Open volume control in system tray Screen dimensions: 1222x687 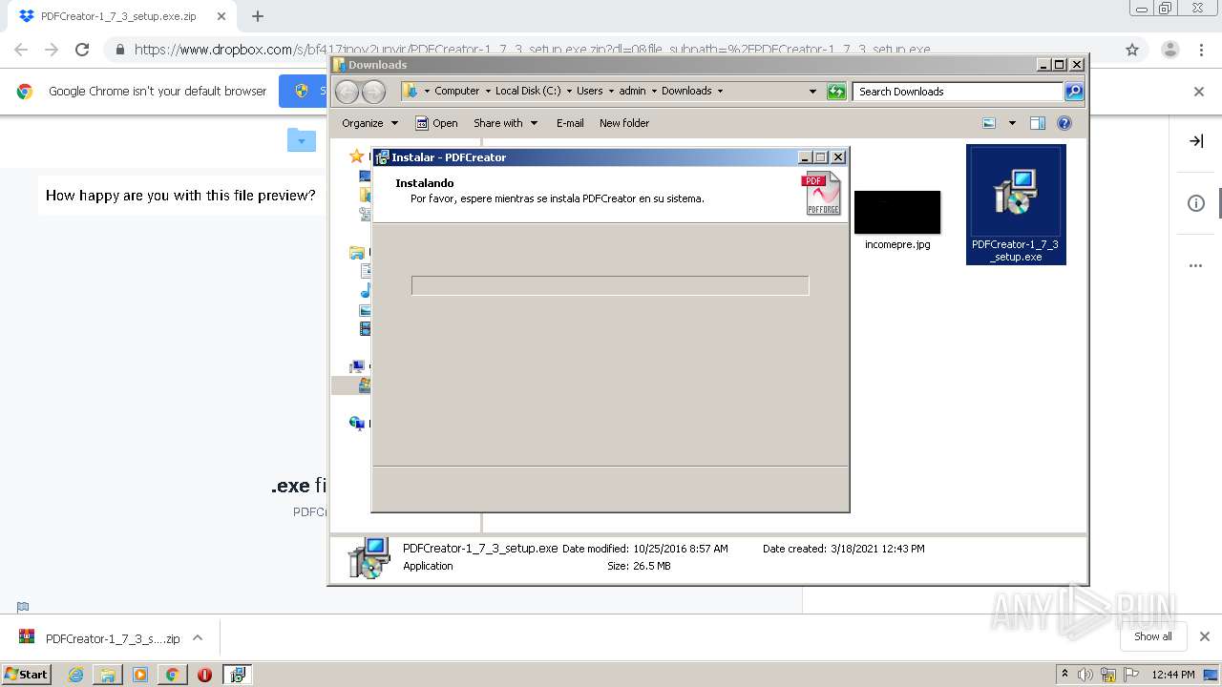click(1085, 675)
